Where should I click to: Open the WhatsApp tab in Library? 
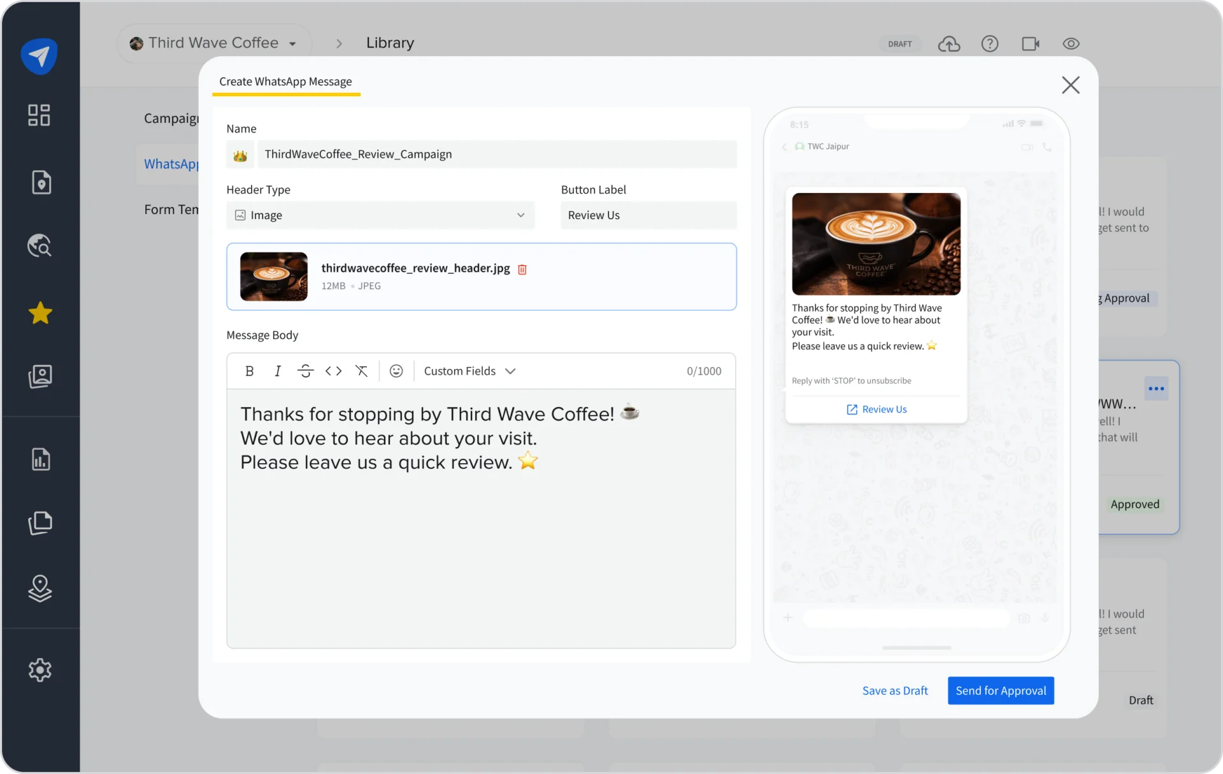click(x=171, y=164)
